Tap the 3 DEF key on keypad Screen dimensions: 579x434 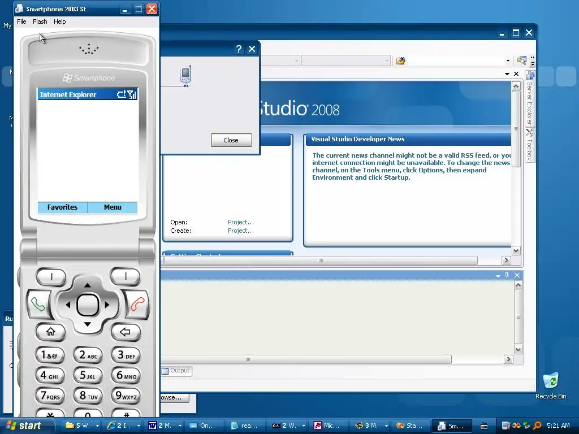(126, 355)
